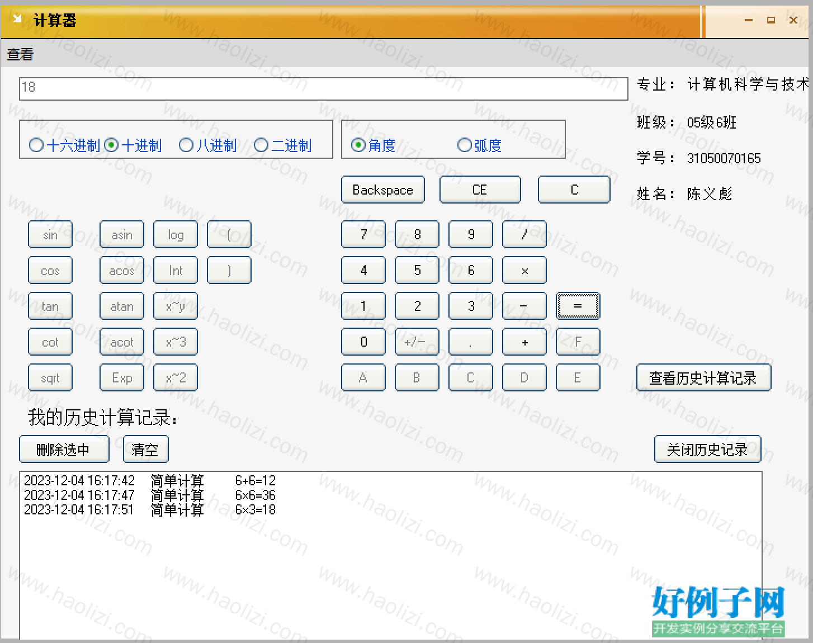Click 清空 to clear history
Screen dimensions: 813x643
point(146,449)
